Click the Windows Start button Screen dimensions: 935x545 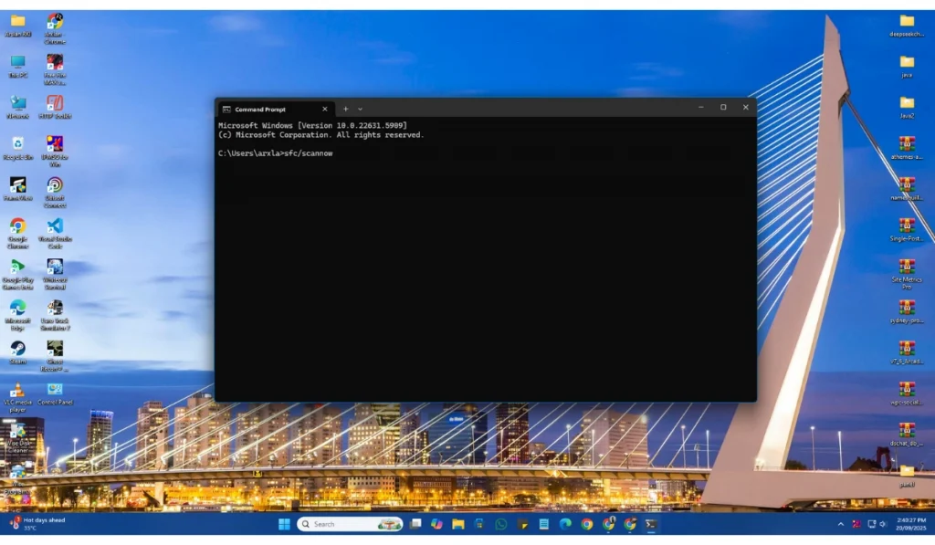[284, 524]
